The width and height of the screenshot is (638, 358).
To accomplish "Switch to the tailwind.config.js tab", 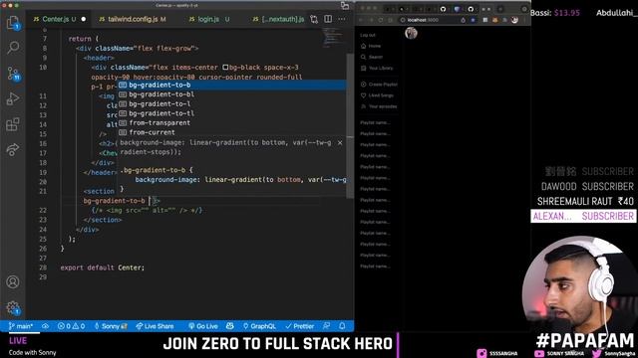I will click(x=133, y=19).
